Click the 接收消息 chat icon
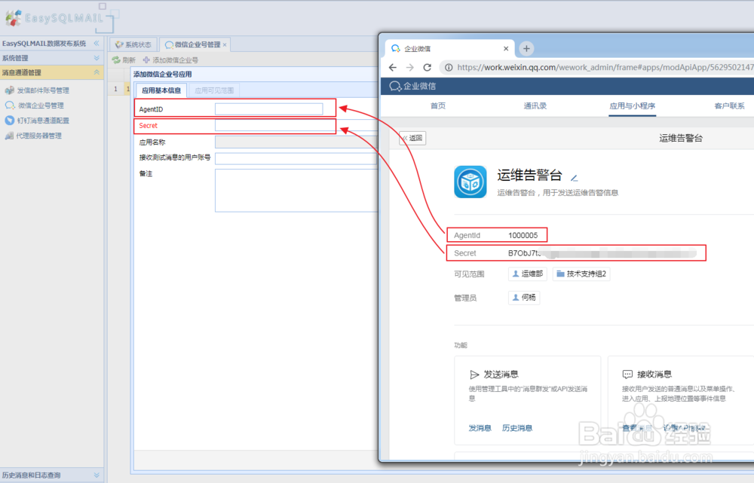The width and height of the screenshot is (754, 483). coord(627,374)
